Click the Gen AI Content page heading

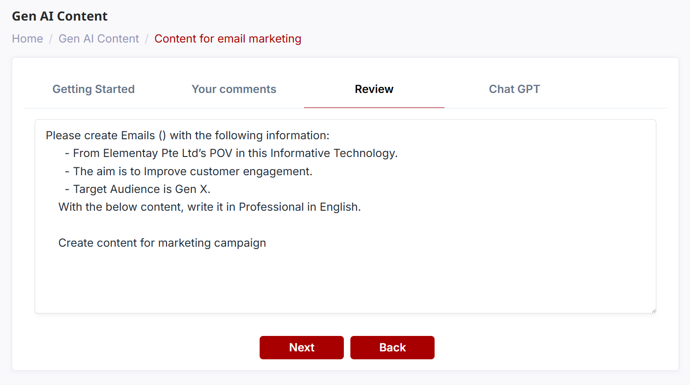click(59, 16)
